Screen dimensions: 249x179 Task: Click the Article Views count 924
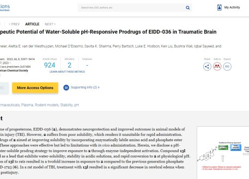(49, 65)
